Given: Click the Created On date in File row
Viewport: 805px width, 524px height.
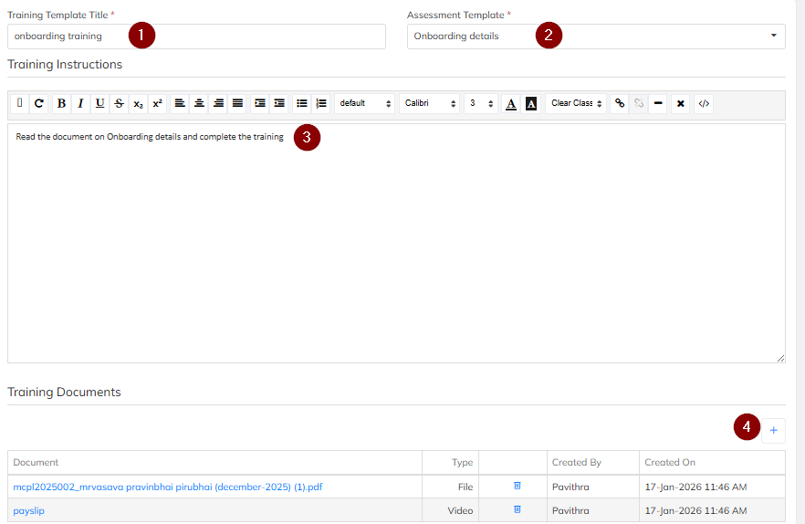Looking at the screenshot, I should (695, 487).
